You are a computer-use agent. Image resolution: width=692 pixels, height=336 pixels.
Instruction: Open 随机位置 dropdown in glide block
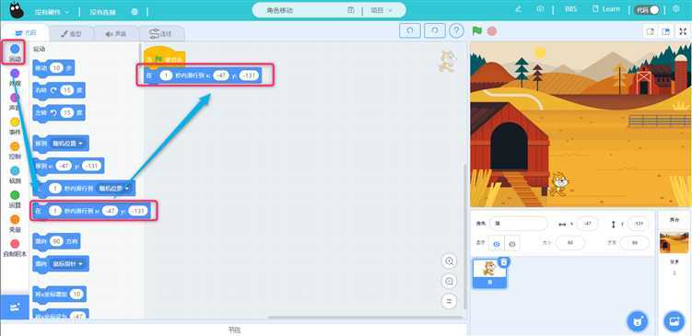pyautogui.click(x=114, y=189)
